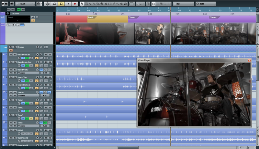Click Go to previous marker button
Screen dimensions: 259x149
tap(46, 4)
